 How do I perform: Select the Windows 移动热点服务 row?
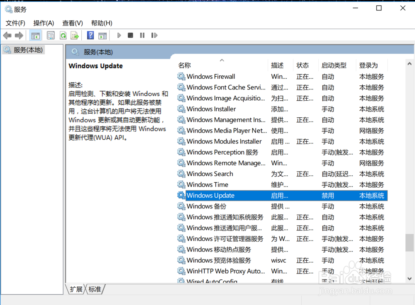click(282, 249)
